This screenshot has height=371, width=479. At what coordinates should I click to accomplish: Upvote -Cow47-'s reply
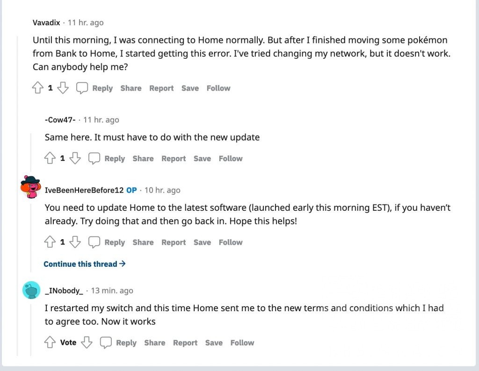[50, 159]
